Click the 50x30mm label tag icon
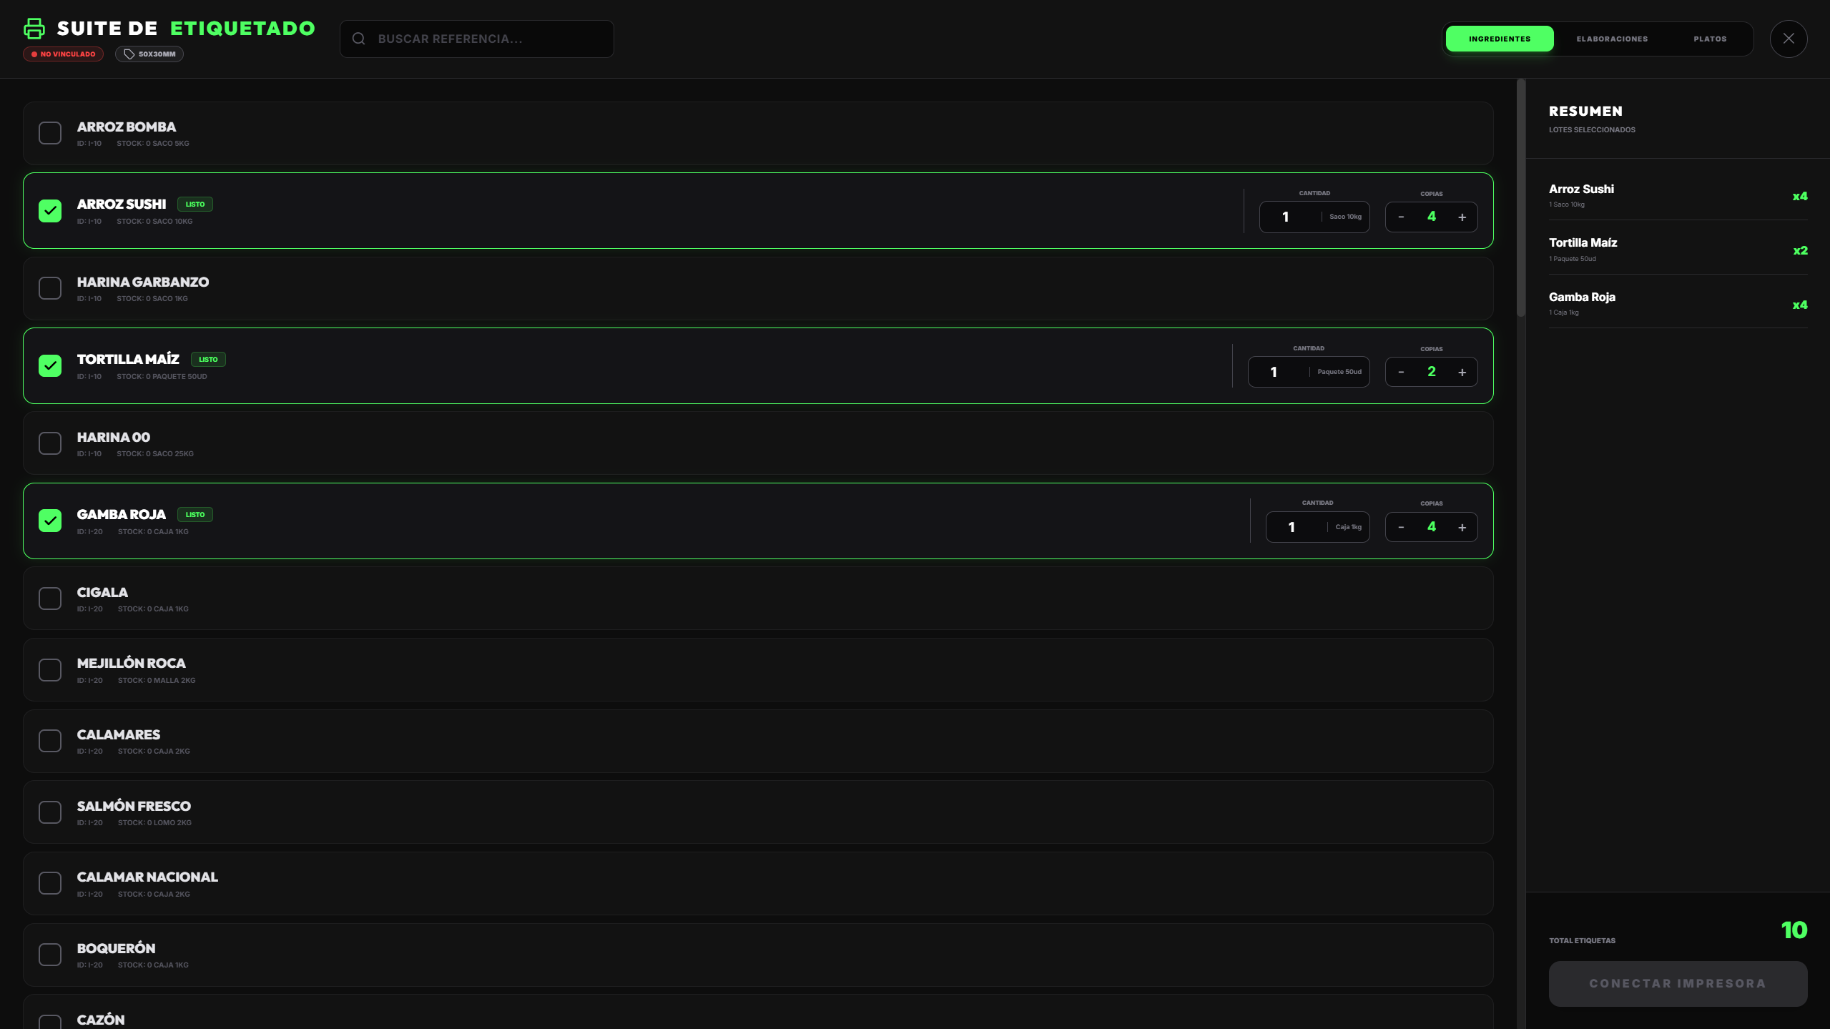 pyautogui.click(x=129, y=54)
